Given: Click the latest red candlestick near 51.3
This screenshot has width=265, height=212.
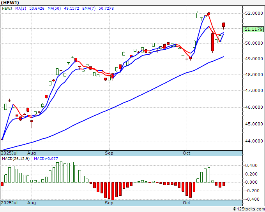Looking at the screenshot, I should coord(224,25).
